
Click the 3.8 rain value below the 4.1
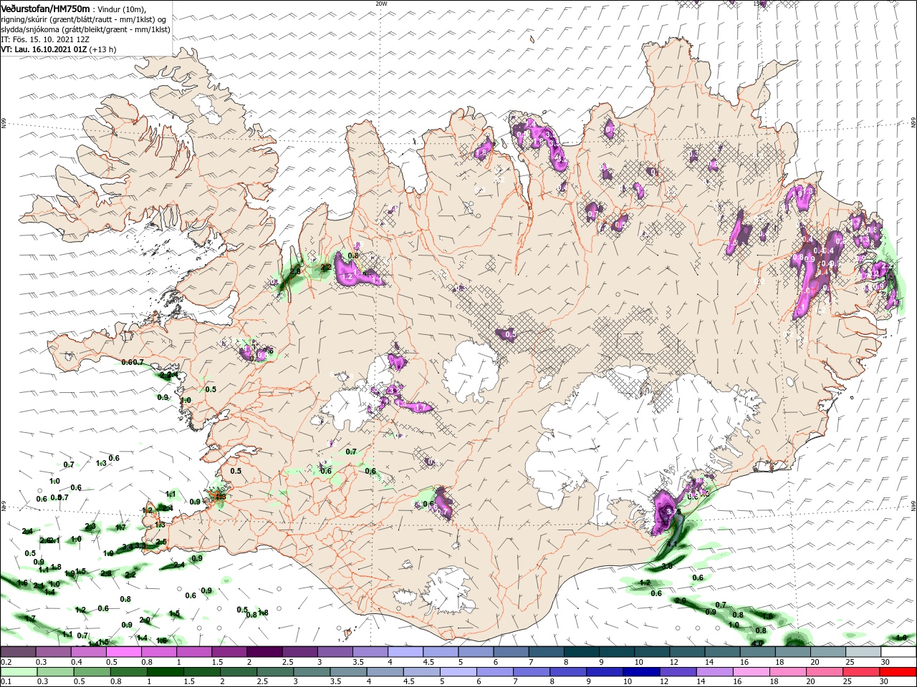tap(667, 566)
